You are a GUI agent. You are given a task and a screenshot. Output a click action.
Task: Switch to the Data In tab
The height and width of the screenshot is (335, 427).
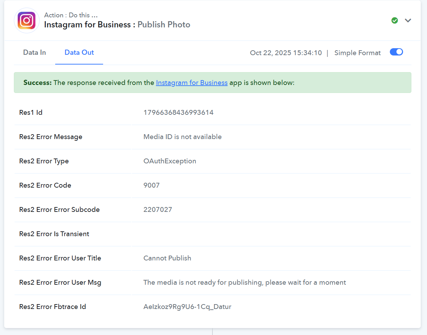pyautogui.click(x=34, y=52)
